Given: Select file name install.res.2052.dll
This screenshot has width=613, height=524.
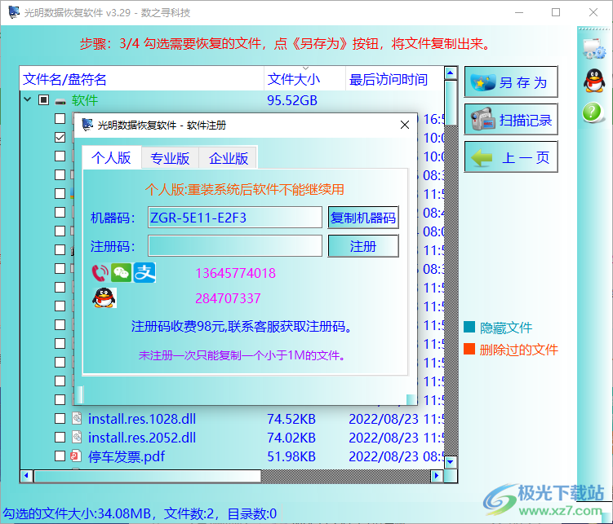Looking at the screenshot, I should pos(142,438).
